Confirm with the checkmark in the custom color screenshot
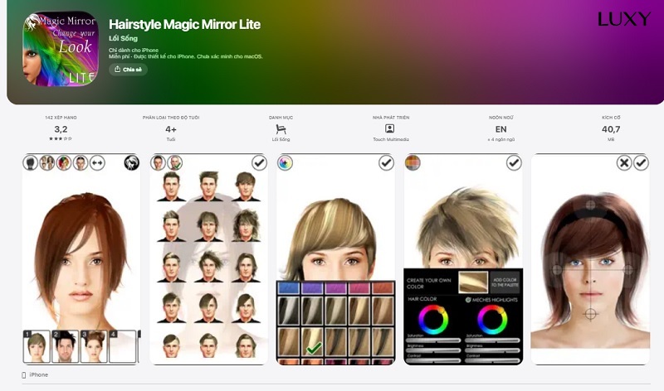The width and height of the screenshot is (664, 391). [x=514, y=162]
